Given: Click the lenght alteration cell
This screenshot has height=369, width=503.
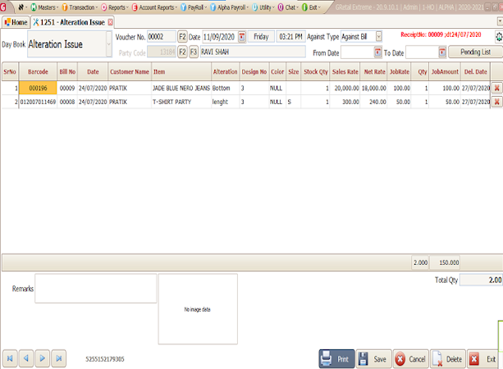Looking at the screenshot, I should (225, 102).
